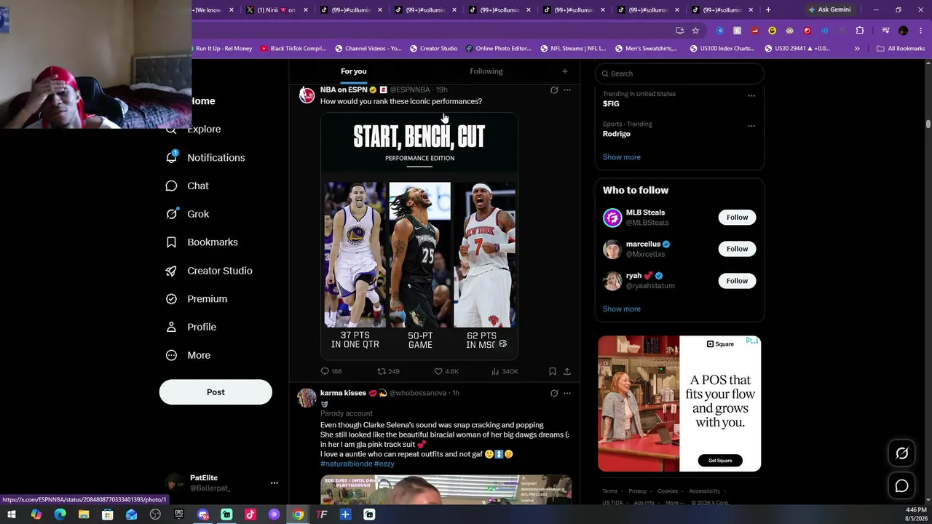
Task: Follow MLB Steals
Action: (x=737, y=218)
